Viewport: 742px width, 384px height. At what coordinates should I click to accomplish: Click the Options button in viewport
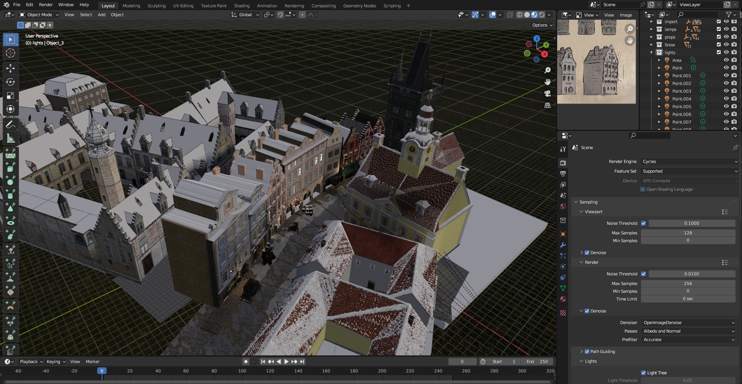pyautogui.click(x=542, y=25)
